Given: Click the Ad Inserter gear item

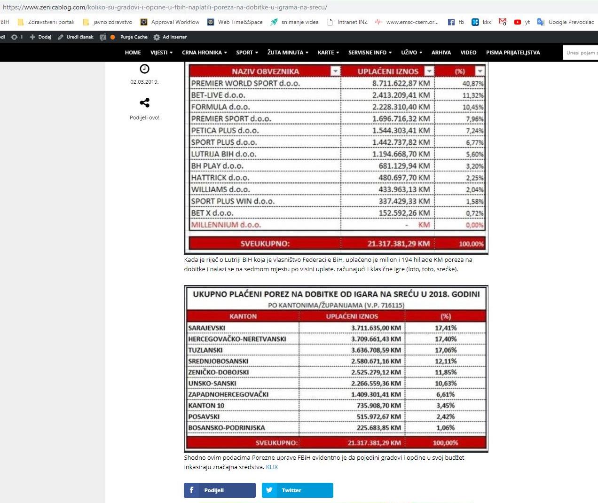Looking at the screenshot, I should [170, 37].
